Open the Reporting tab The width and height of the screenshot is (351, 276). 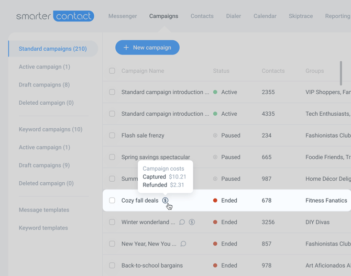tap(337, 16)
